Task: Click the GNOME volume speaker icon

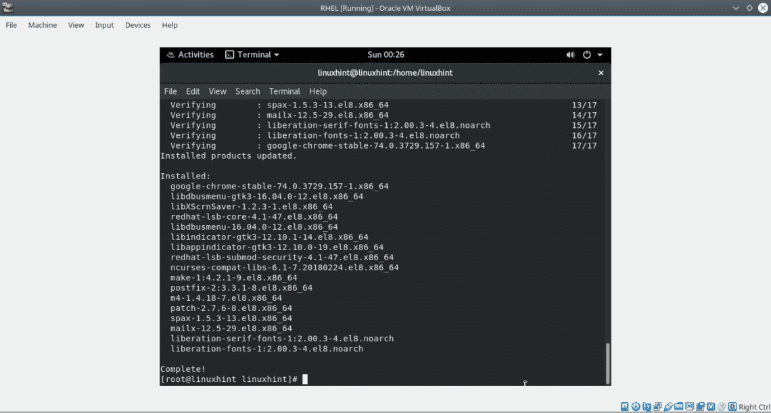Action: pos(570,55)
